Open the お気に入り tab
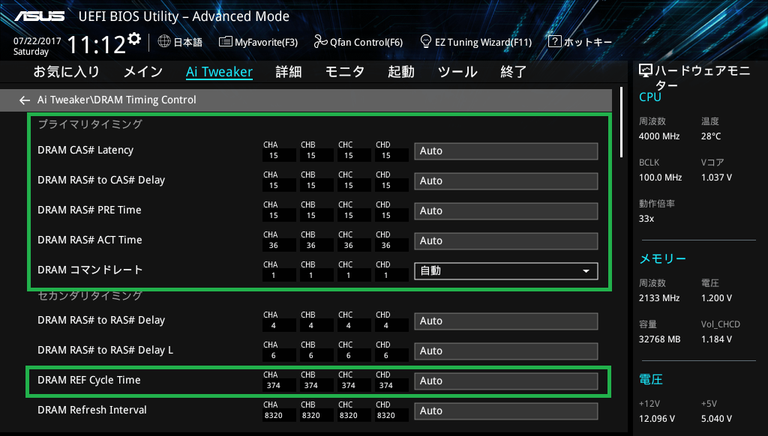Viewport: 768px width, 436px height. click(66, 72)
